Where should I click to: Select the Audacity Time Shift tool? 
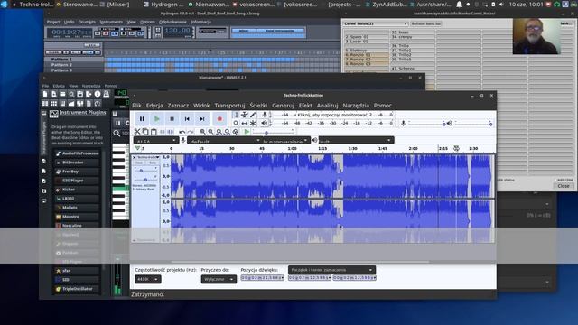[245, 123]
